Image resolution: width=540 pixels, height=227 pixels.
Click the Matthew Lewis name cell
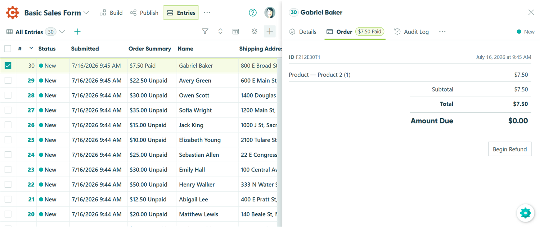207,214
